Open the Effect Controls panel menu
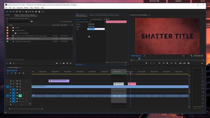 87,15
